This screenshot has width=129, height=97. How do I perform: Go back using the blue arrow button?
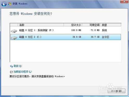[4, 4]
